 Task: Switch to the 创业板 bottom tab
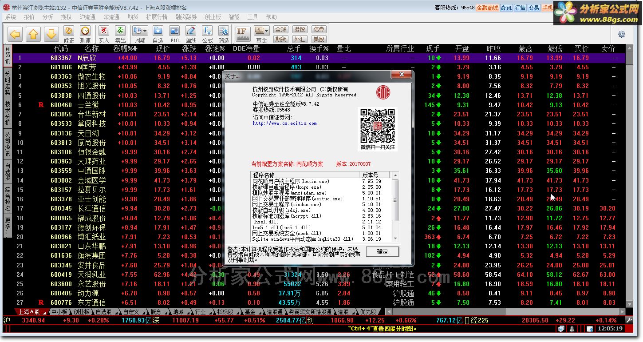pyautogui.click(x=81, y=312)
